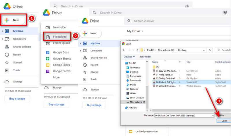The width and height of the screenshot is (231, 136).
Task: Create a Google Forms file from the menu
Action: tap(62, 71)
